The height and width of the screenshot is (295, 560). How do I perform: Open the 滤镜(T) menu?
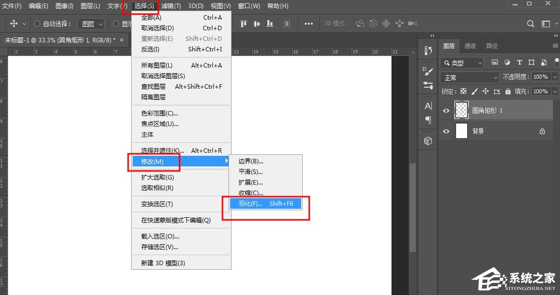point(170,6)
